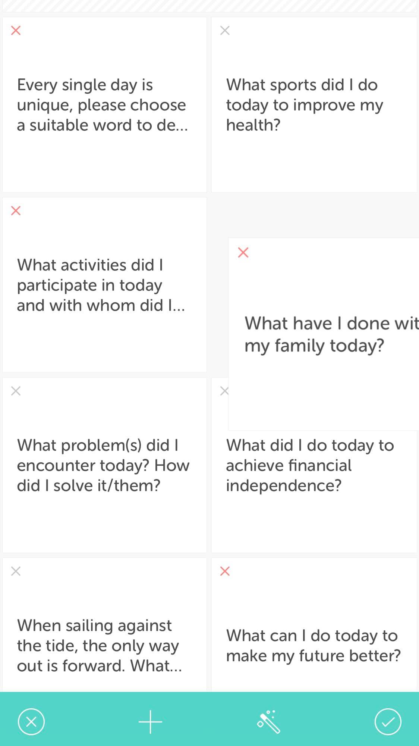Remove the 'What problem(s) did I encounter' card
419x746 pixels.
point(16,391)
